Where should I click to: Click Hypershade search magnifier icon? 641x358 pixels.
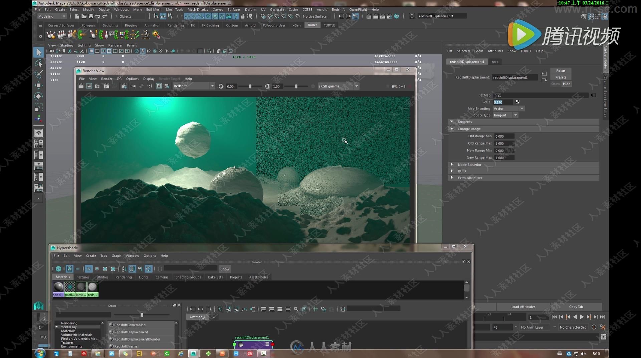click(296, 309)
